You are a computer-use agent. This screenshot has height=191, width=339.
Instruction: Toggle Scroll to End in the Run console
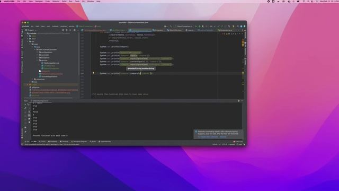click(x=29, y=116)
